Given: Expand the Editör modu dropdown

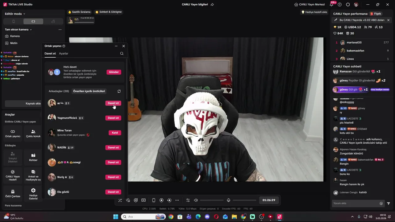Looking at the screenshot, I should pos(15,14).
